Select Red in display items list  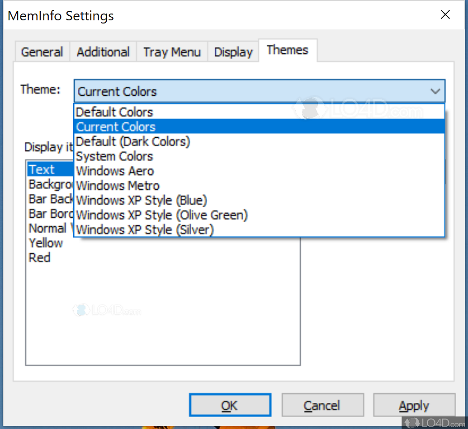pyautogui.click(x=40, y=258)
